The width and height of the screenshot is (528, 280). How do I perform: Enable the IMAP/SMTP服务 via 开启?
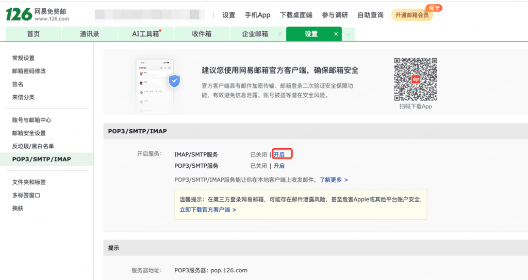pos(279,154)
